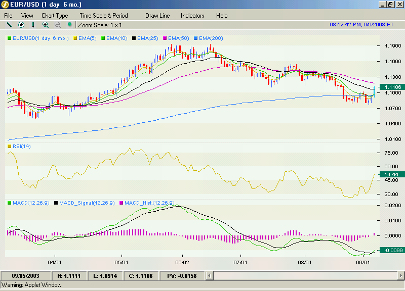
Task: Click the current price tag 1.1106
Action: click(392, 87)
